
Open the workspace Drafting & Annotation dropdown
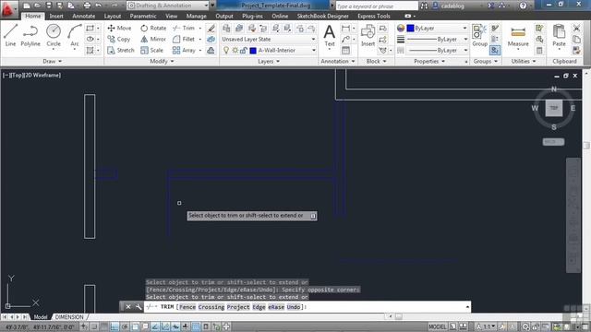click(168, 6)
